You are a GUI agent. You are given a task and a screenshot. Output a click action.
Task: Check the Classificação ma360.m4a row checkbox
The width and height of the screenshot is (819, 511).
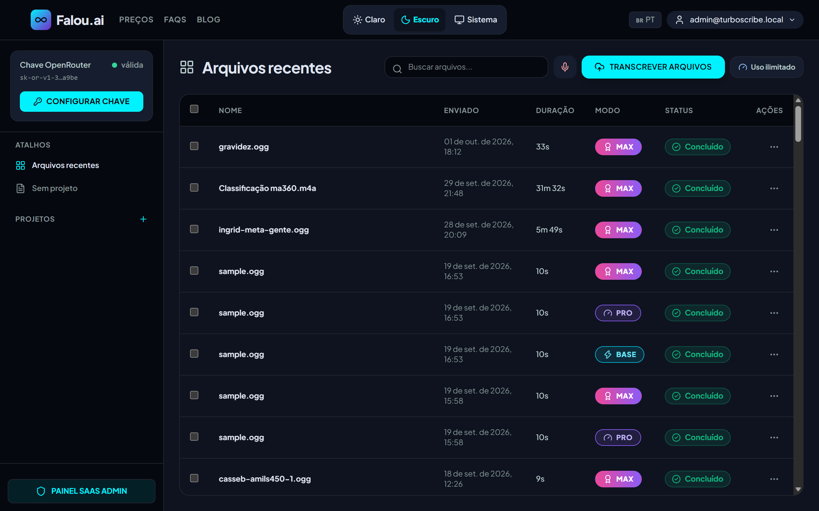point(194,187)
